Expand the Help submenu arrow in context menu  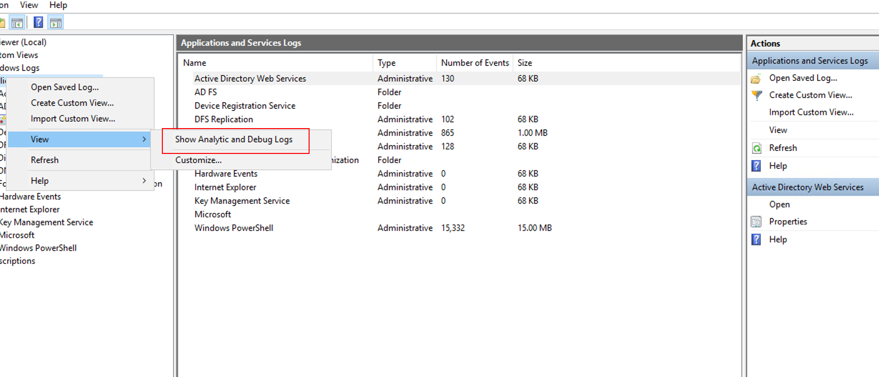click(x=144, y=181)
